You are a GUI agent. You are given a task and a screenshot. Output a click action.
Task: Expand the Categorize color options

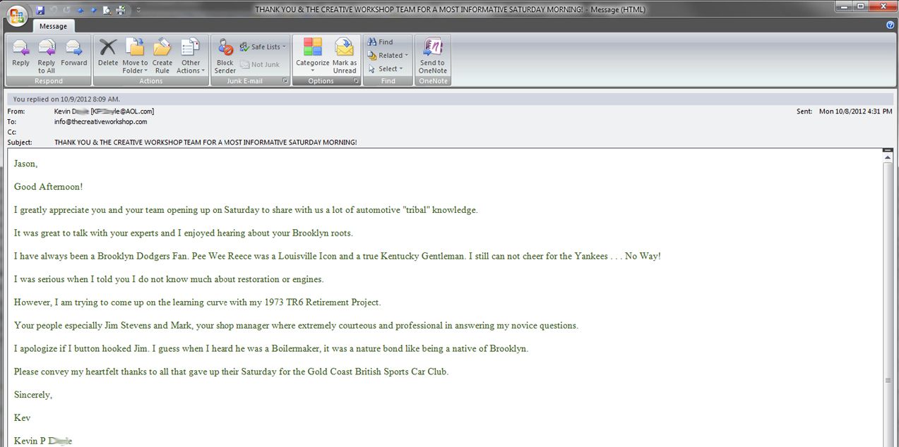(313, 54)
